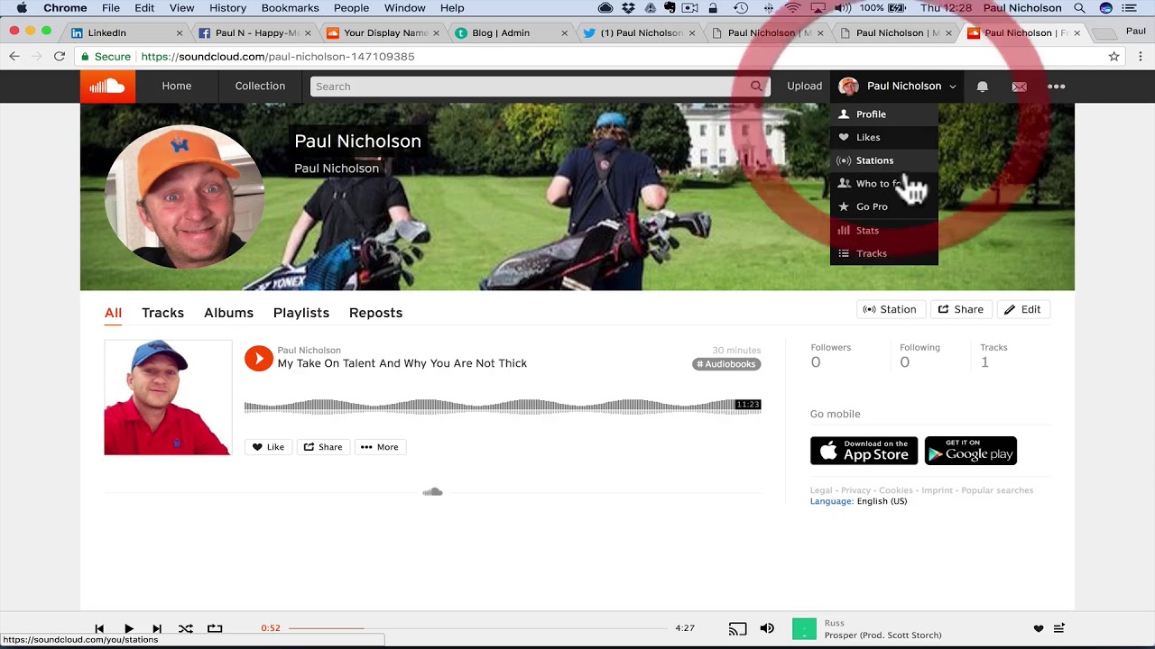1155x649 pixels.
Task: Click the Russ track artwork thumbnail
Action: (804, 628)
